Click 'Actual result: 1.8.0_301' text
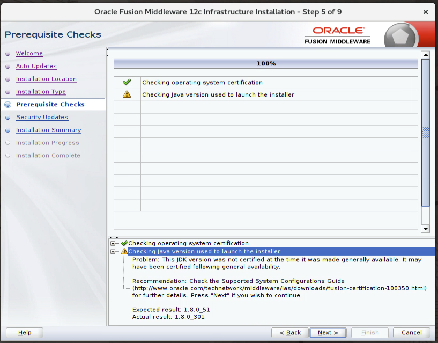This screenshot has width=438, height=343. tap(168, 317)
